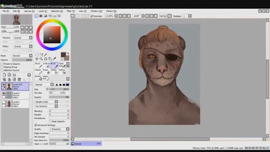Hide Layer 2 via eye icon
This screenshot has height=152, width=270.
click(4, 93)
